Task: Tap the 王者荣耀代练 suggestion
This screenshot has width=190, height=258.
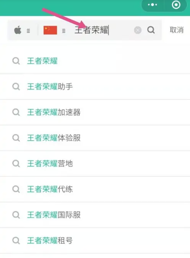Action: [95, 189]
